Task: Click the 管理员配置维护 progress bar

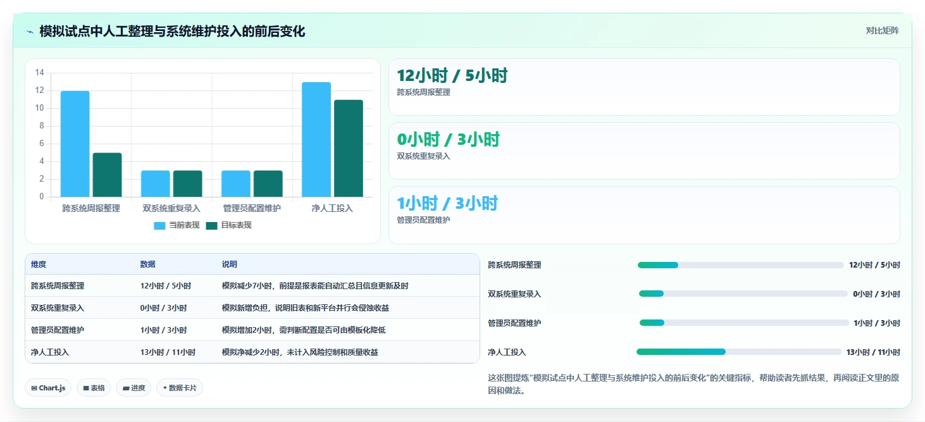Action: [x=744, y=323]
